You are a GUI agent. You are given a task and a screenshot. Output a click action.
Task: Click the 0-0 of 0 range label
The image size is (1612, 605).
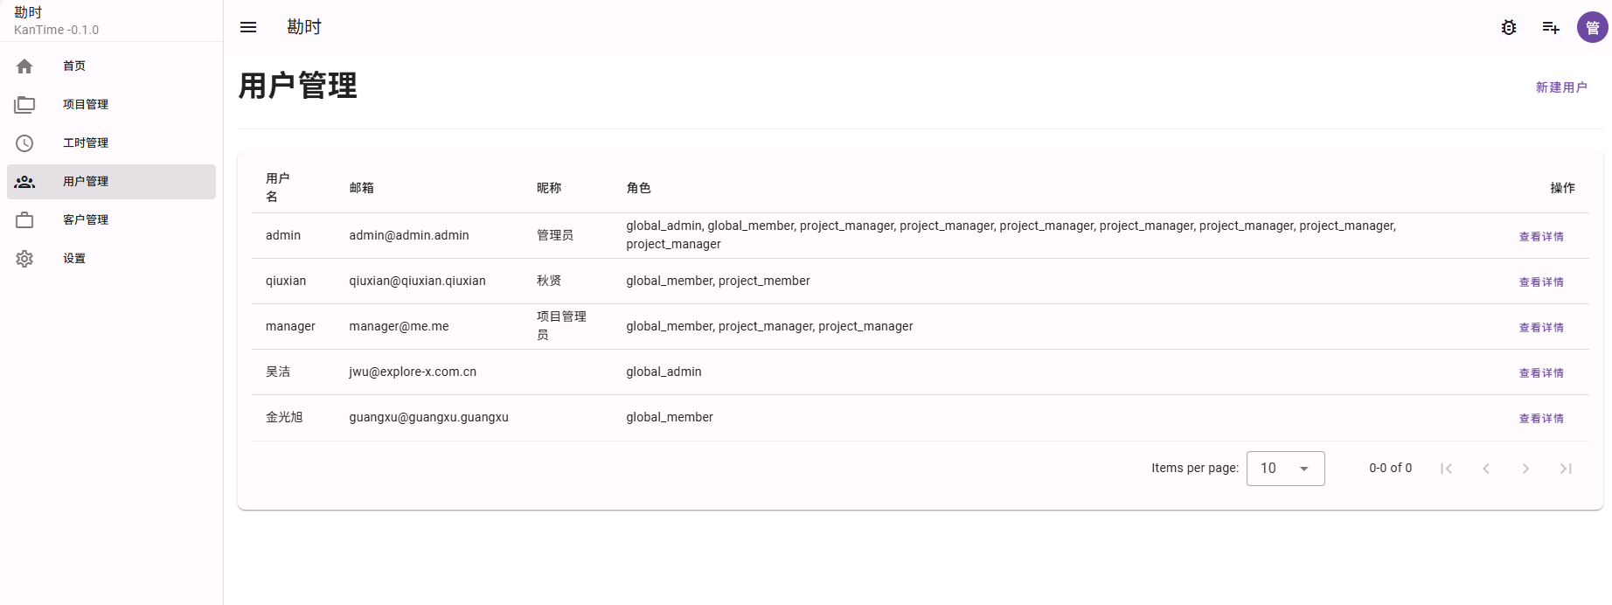(x=1390, y=468)
